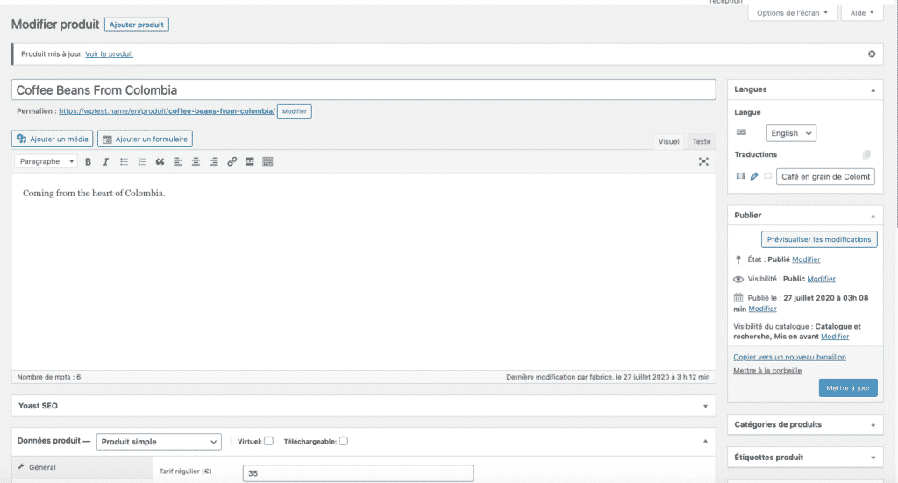The image size is (898, 483).
Task: Dismiss the 'Produit mis à jour' notice
Action: (872, 53)
